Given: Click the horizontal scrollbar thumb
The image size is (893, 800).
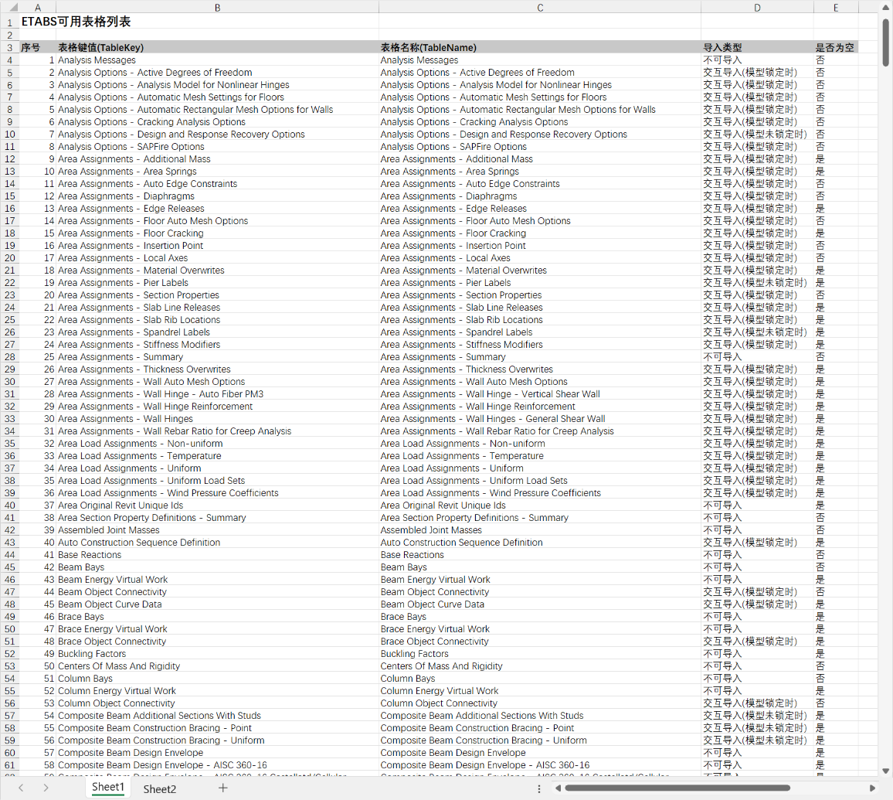Looking at the screenshot, I should 677,788.
